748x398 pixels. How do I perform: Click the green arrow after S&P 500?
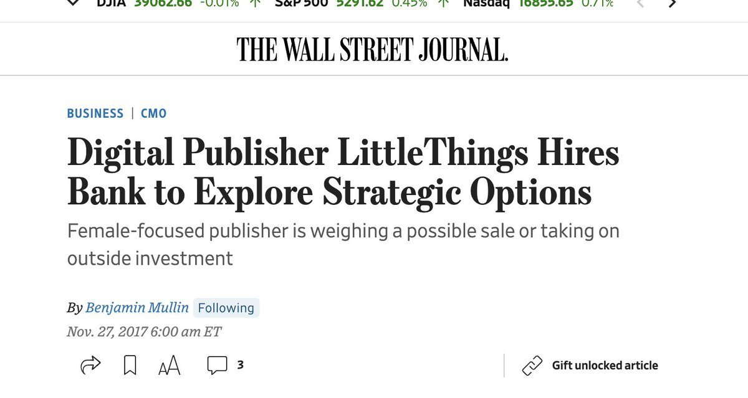(443, 3)
